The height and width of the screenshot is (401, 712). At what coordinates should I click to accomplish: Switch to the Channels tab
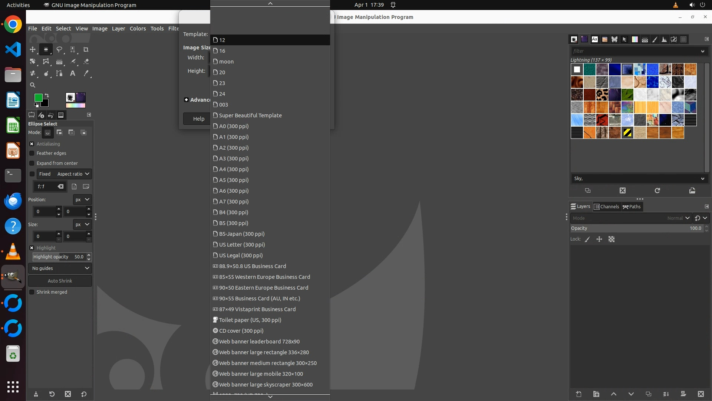(606, 207)
